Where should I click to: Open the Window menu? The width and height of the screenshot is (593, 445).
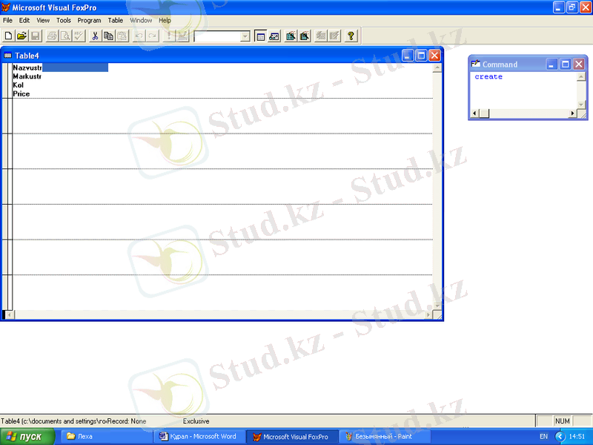pos(141,21)
